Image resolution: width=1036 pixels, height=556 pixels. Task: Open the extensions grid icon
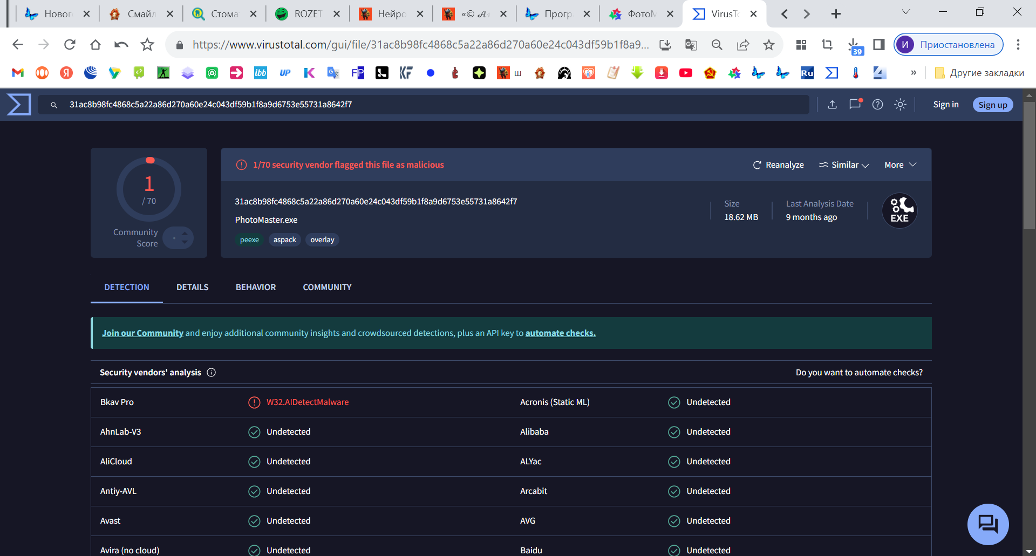pyautogui.click(x=801, y=44)
